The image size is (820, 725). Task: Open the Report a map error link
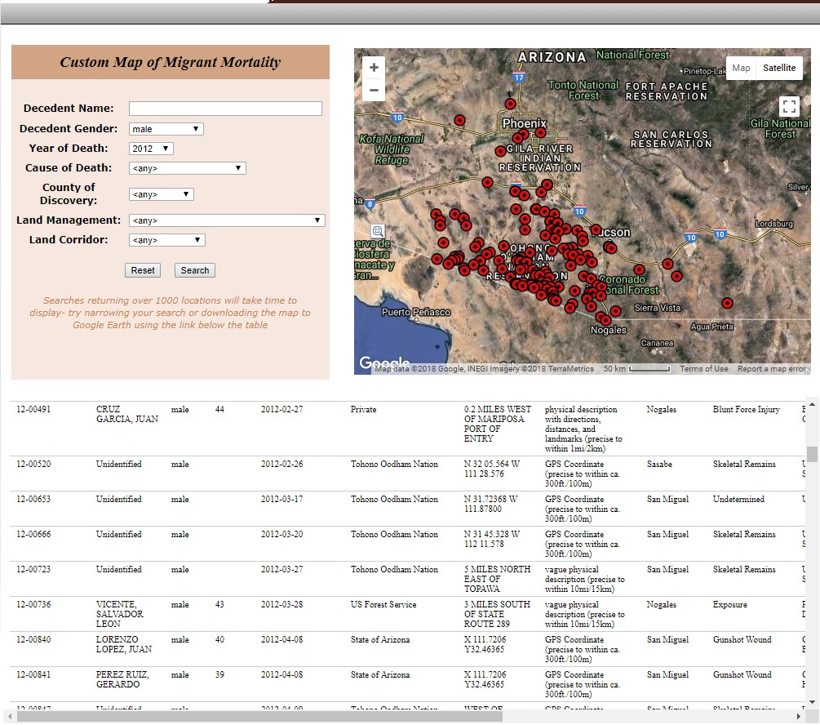772,368
